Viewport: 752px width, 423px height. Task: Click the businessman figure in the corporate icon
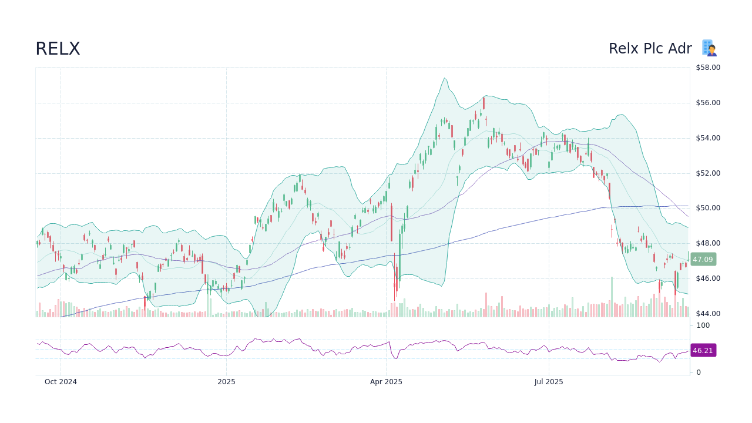(x=711, y=51)
